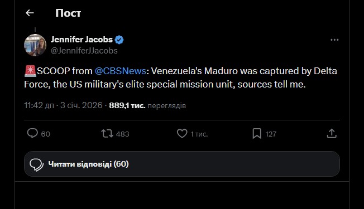The width and height of the screenshot is (364, 209).
Task: Like the post with the heart icon
Action: [x=182, y=133]
